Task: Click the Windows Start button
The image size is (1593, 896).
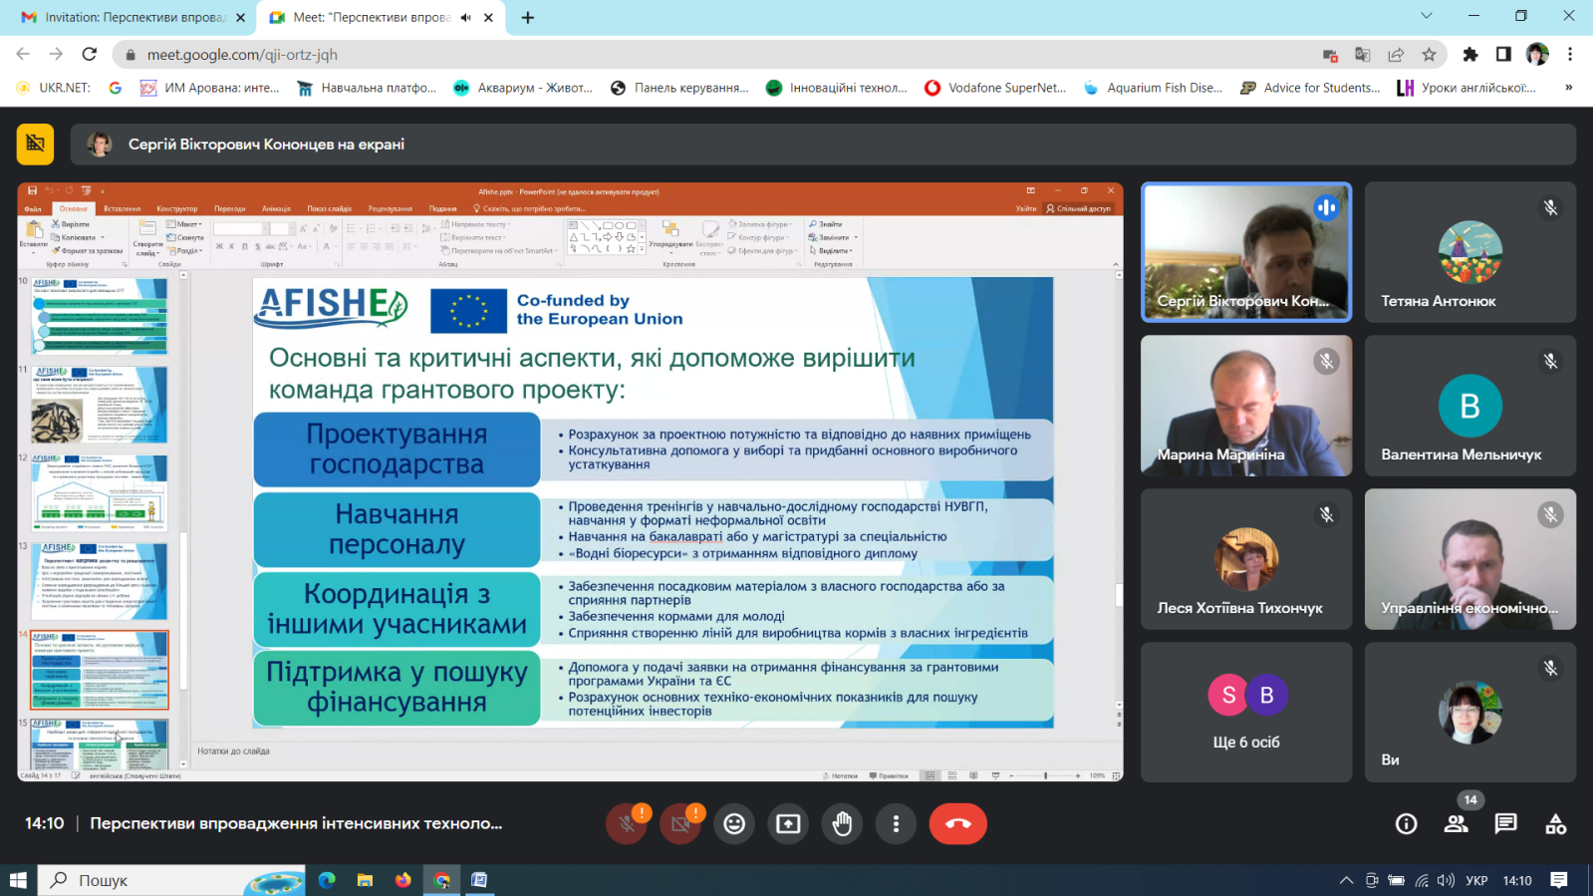Action: [x=18, y=880]
